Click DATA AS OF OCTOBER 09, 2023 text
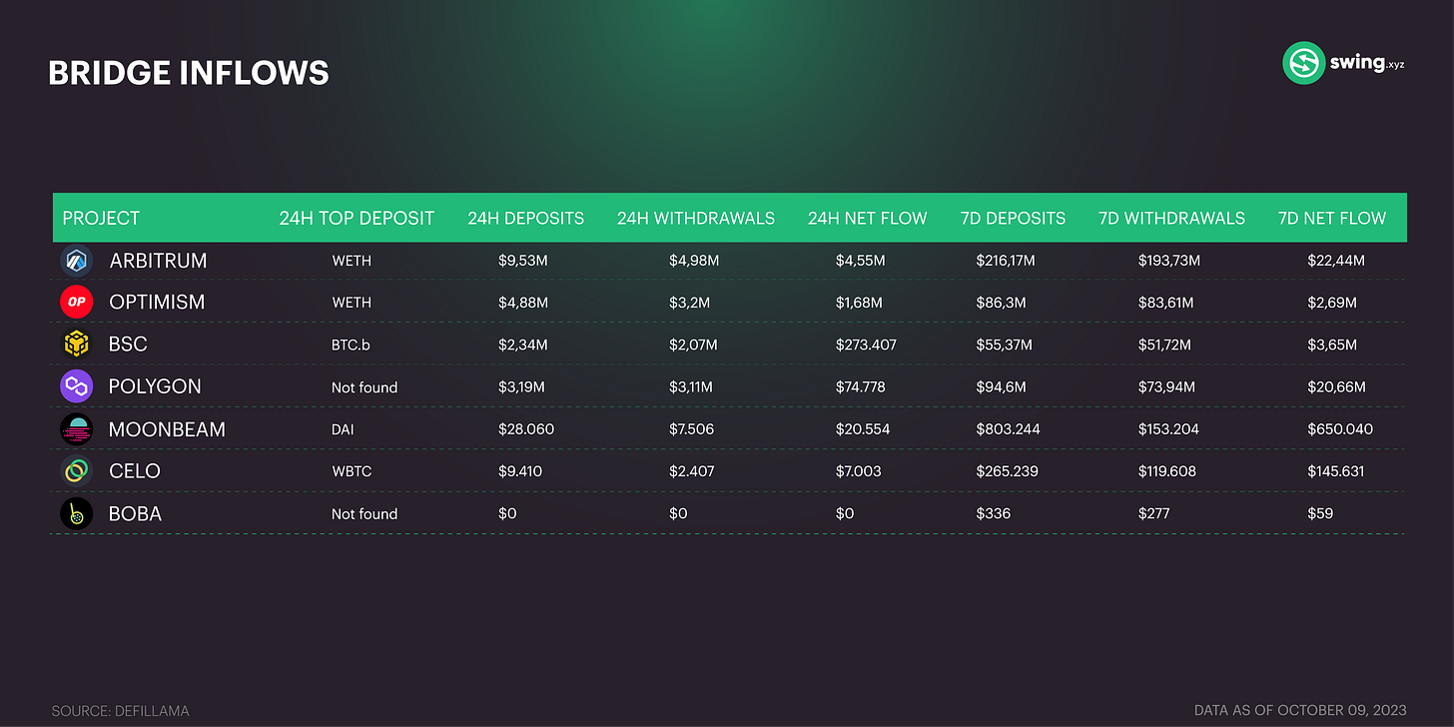Viewport: 1454px width, 727px height. coord(1300,711)
